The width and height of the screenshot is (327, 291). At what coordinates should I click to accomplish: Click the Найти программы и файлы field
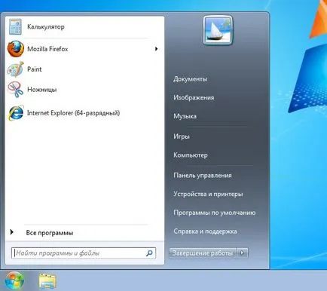pos(84,253)
